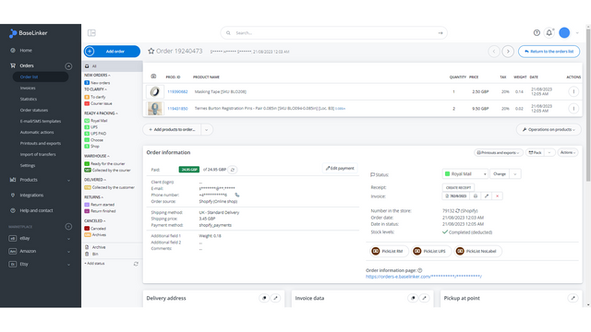Submit search with the arrow icon
Screen dimensions: 591x332
pos(440,33)
